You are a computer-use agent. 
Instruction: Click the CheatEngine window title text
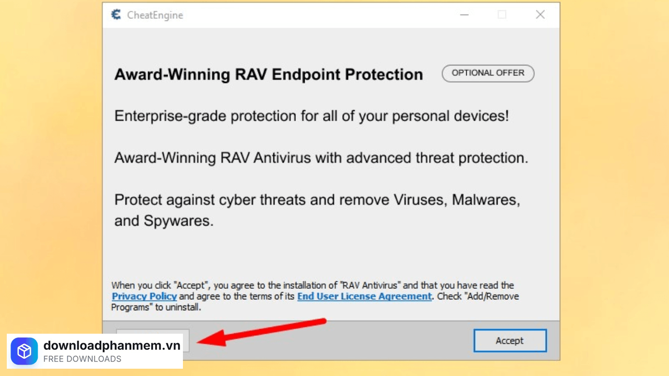[155, 15]
